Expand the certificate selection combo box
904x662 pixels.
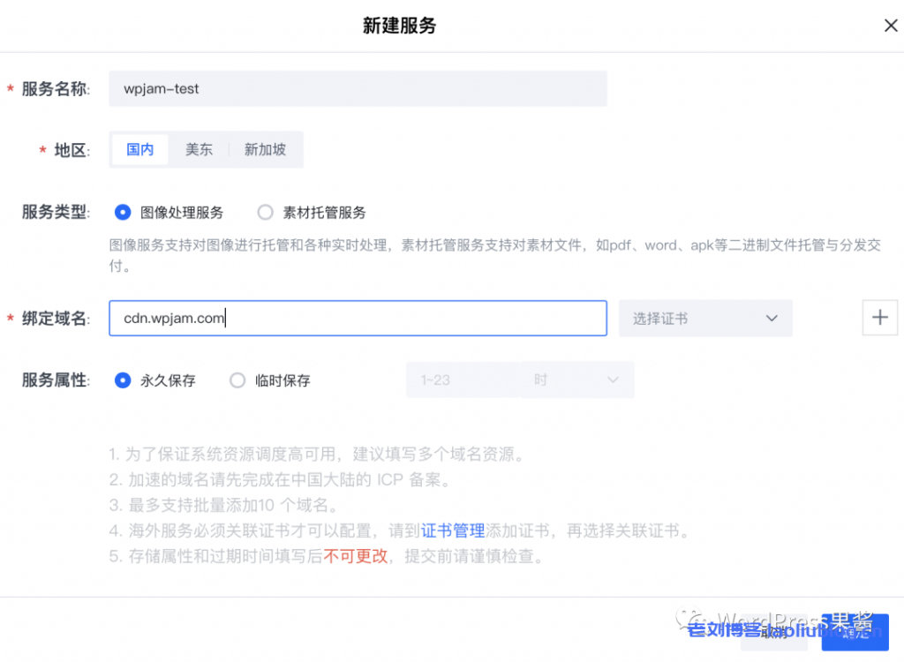click(705, 318)
